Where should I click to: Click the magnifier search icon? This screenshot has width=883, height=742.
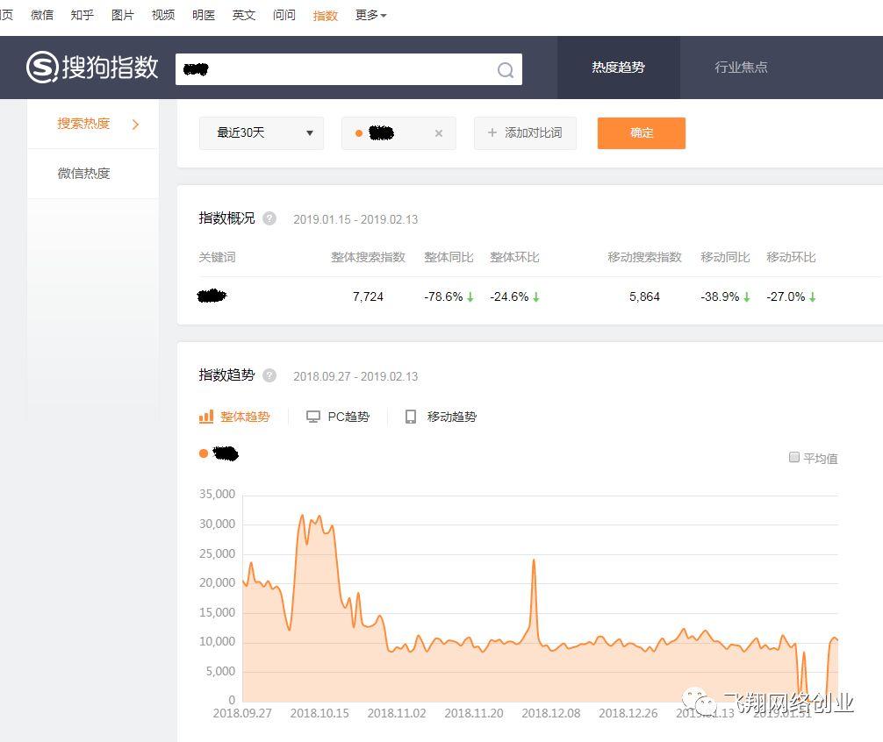[x=506, y=68]
